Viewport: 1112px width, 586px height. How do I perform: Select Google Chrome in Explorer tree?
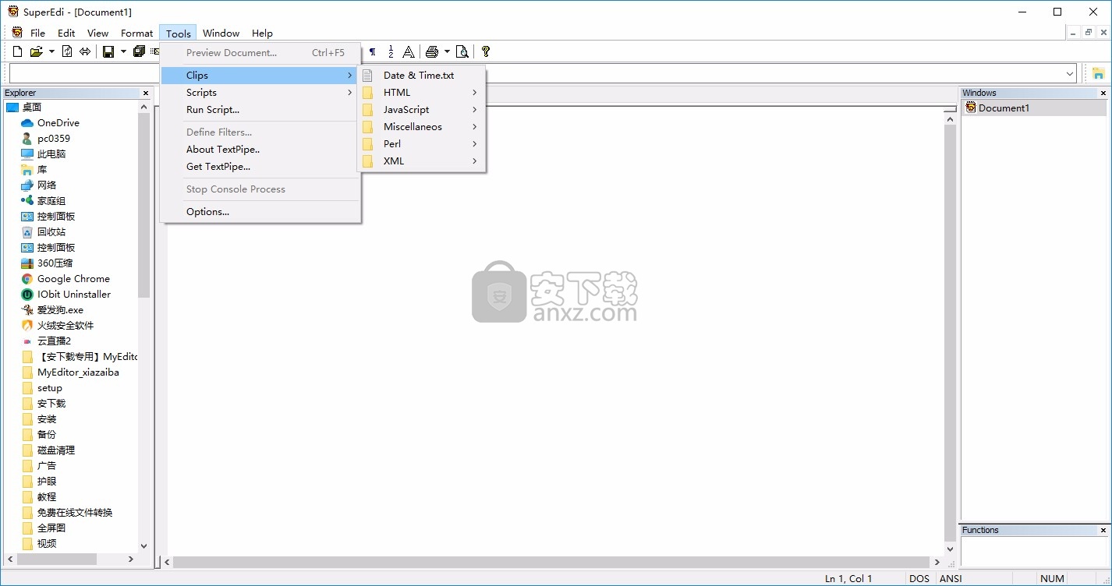pyautogui.click(x=73, y=278)
